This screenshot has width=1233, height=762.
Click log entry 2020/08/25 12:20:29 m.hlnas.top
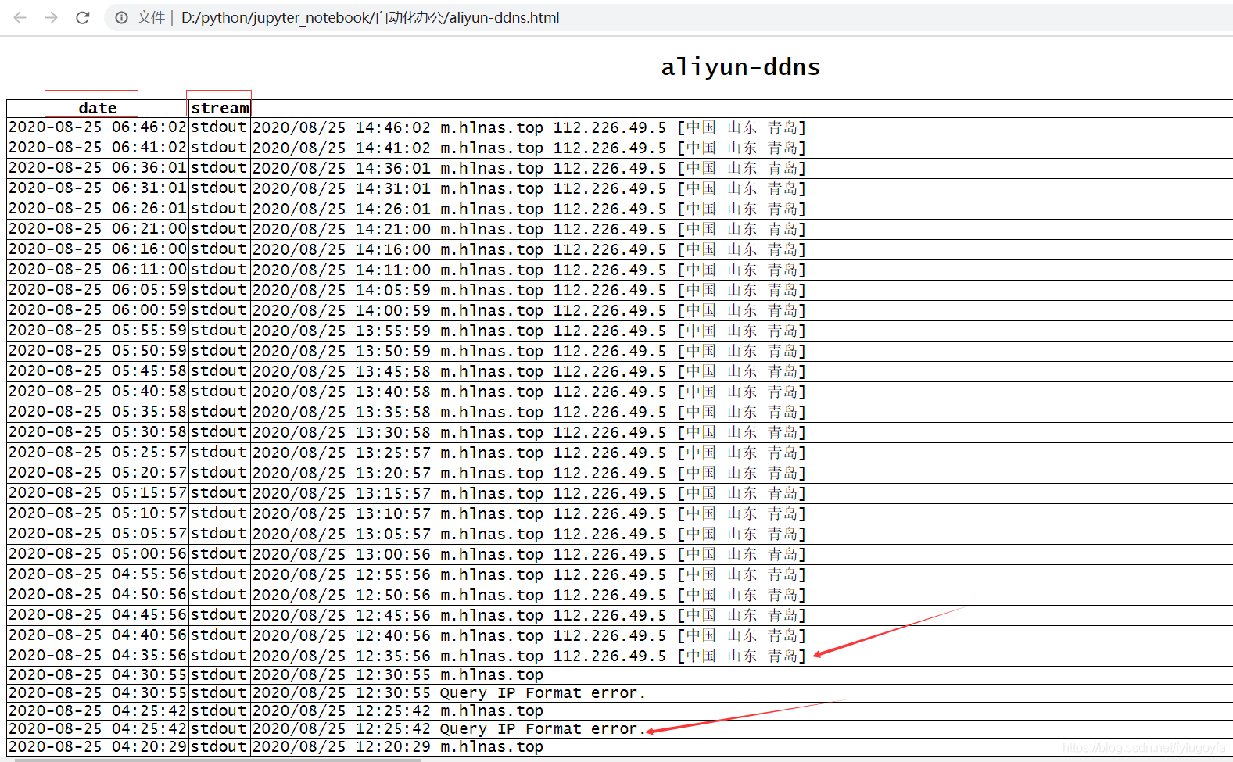pyautogui.click(x=398, y=747)
